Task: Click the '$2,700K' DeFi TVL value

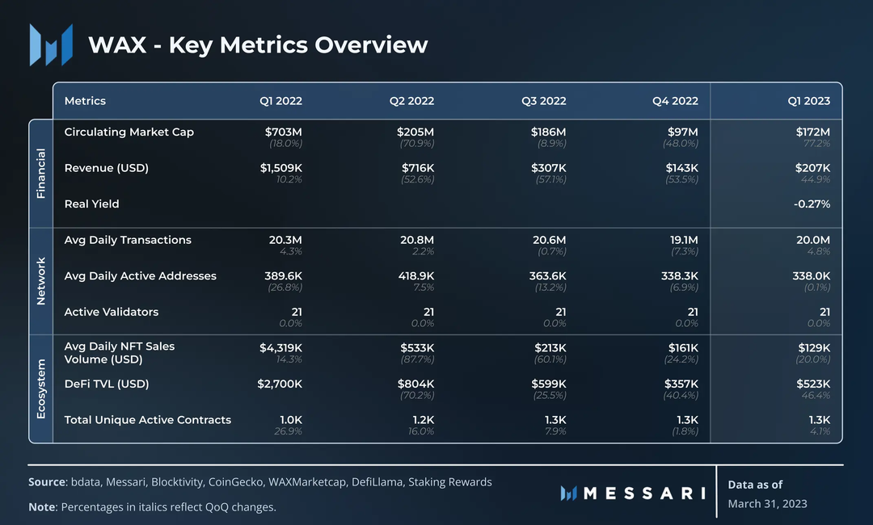Action: (x=280, y=384)
